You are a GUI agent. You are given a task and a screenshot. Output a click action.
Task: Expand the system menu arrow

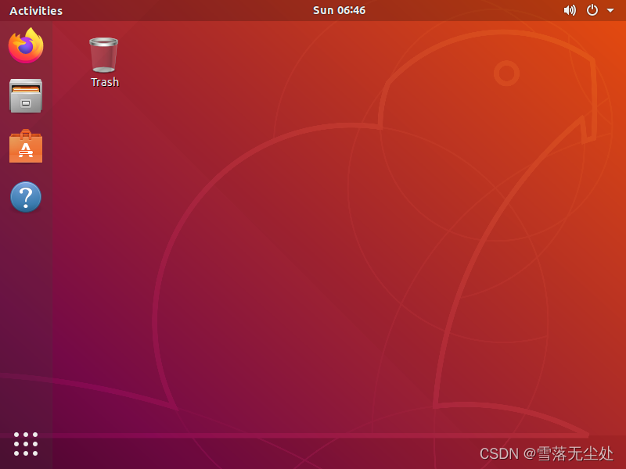[x=610, y=10]
